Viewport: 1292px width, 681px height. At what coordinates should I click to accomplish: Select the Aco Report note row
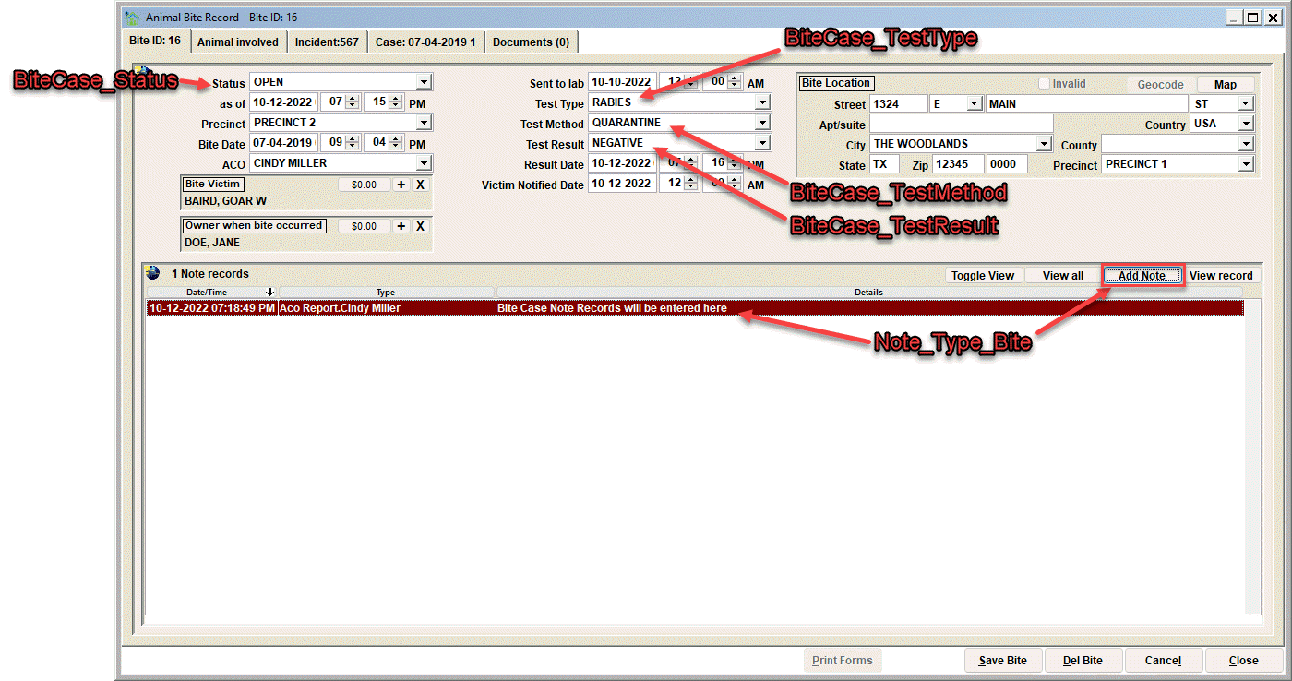pyautogui.click(x=695, y=308)
